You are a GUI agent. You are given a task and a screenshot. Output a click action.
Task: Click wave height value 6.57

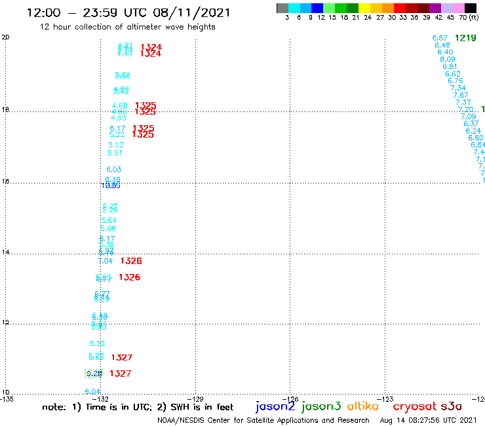(x=440, y=38)
